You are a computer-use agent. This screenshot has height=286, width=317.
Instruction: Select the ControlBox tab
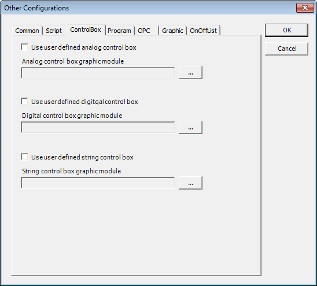point(86,29)
